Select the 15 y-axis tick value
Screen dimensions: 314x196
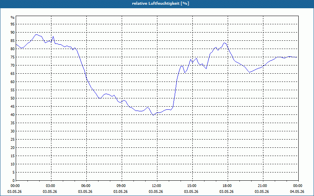pyautogui.click(x=13, y=156)
